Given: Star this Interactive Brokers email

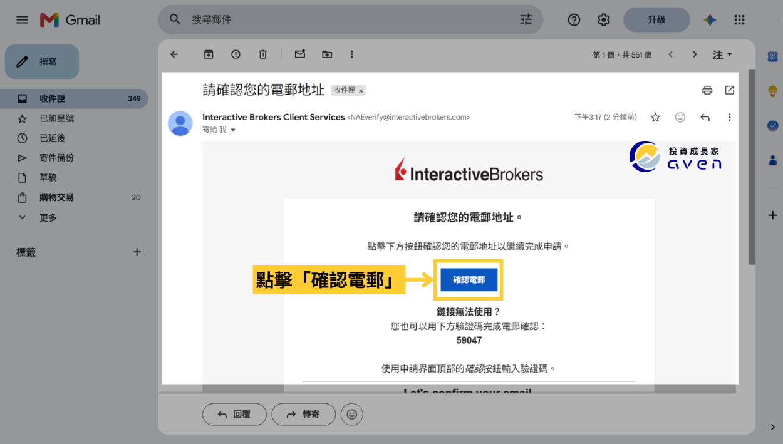Looking at the screenshot, I should click(655, 117).
